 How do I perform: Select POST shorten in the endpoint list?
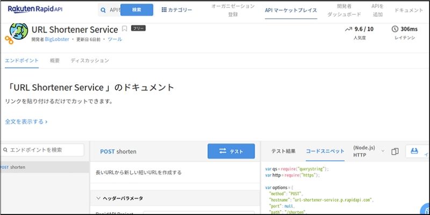click(x=45, y=167)
